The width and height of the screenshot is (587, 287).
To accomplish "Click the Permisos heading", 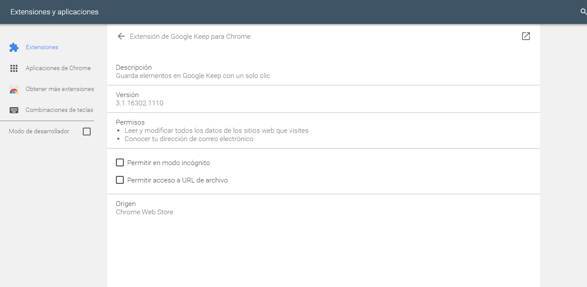I will pyautogui.click(x=130, y=122).
